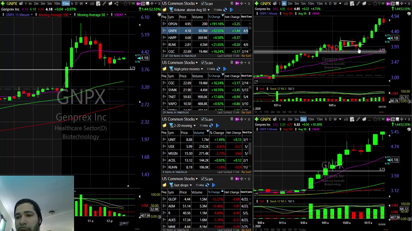Click the filter funnel icon for 2-20 moving
412x231 pixels.
click(171, 125)
